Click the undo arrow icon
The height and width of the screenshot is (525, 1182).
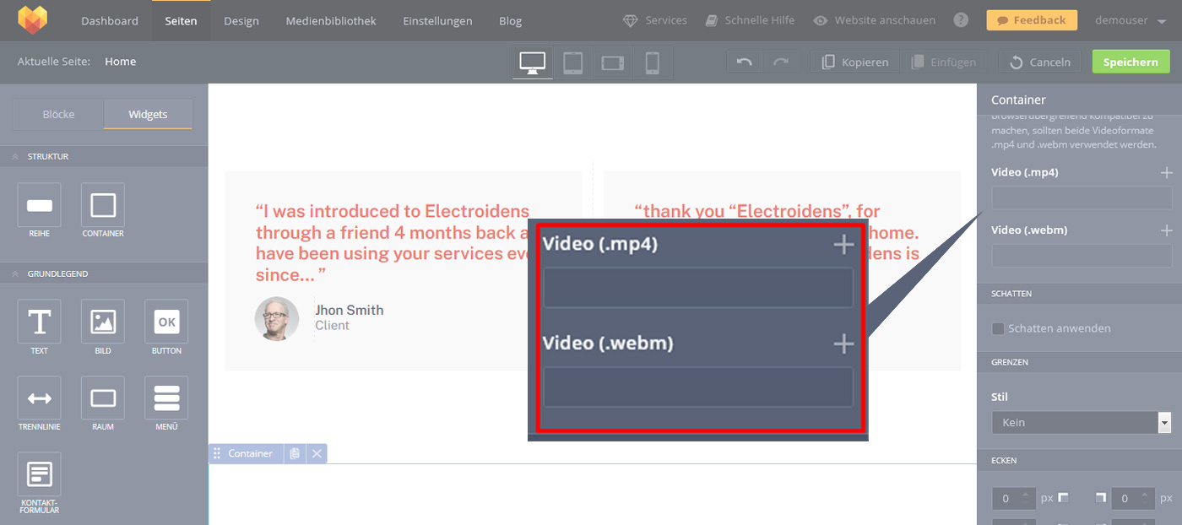744,62
